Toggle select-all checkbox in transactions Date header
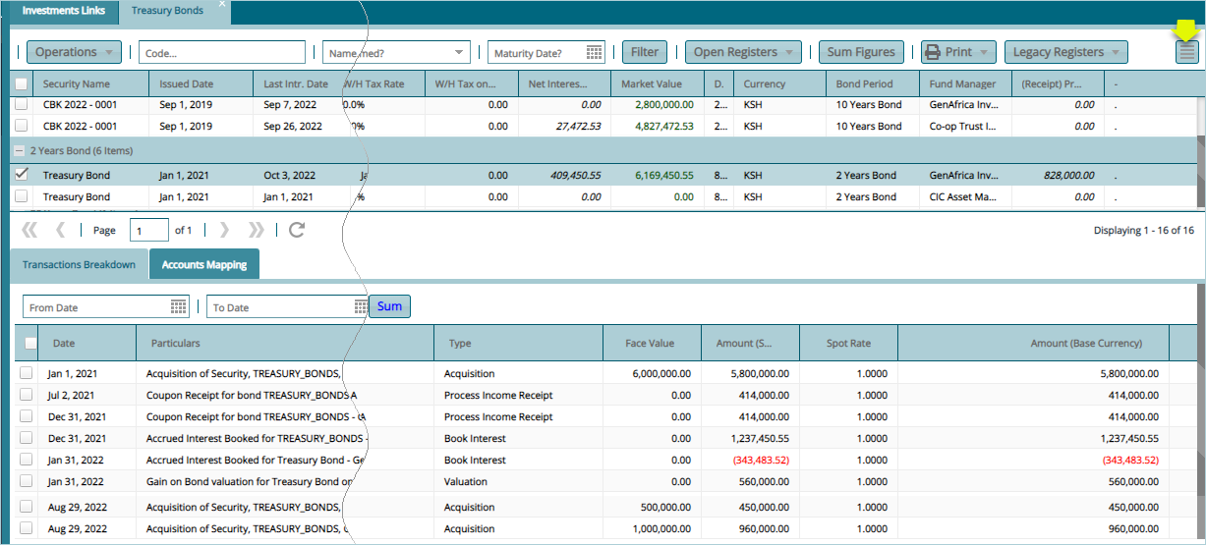This screenshot has width=1206, height=545. point(30,344)
